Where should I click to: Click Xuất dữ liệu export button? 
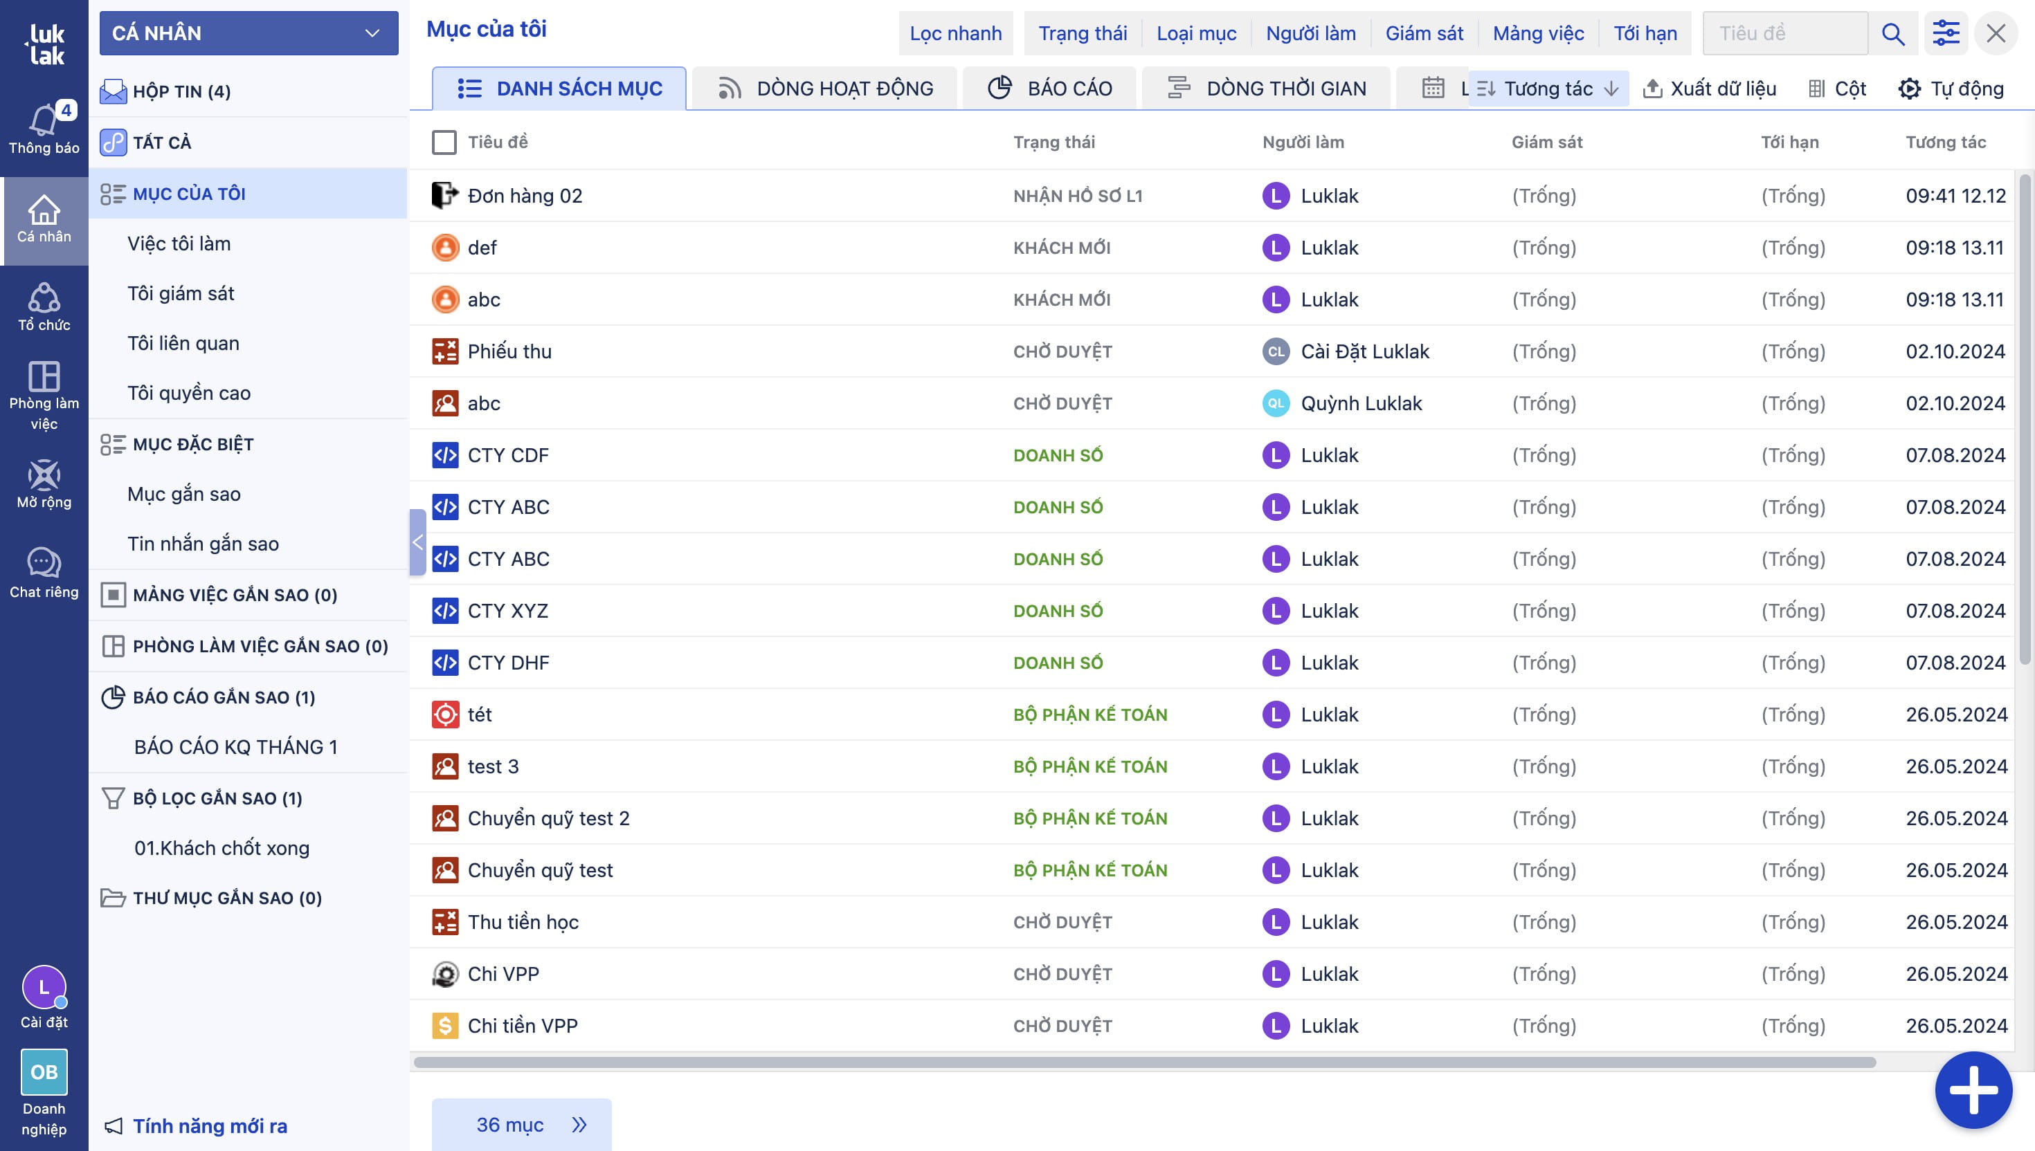1709,89
